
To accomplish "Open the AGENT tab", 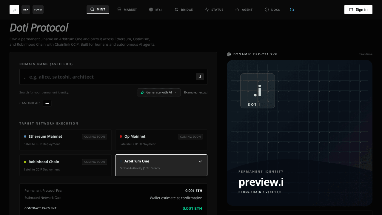I will pyautogui.click(x=244, y=10).
